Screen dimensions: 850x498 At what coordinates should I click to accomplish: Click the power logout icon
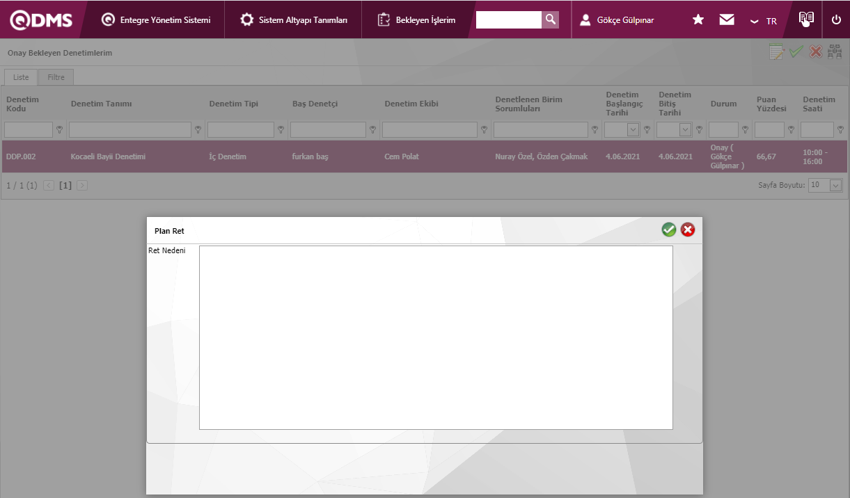coord(836,19)
